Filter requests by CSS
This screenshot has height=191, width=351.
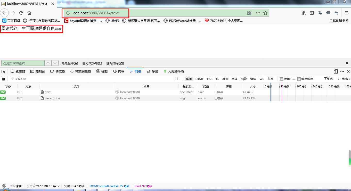coord(210,79)
